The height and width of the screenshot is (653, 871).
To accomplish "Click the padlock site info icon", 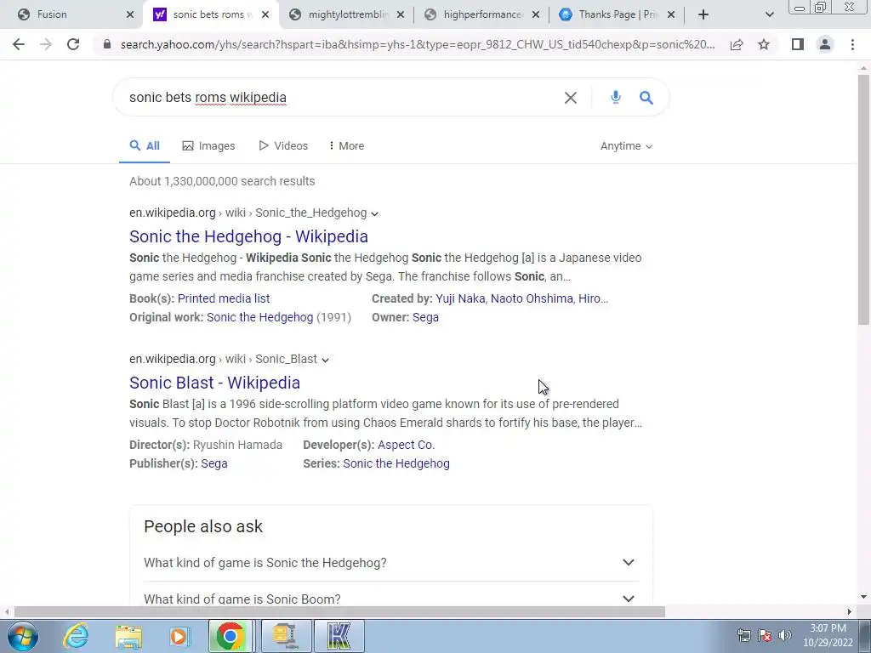I will click(106, 44).
